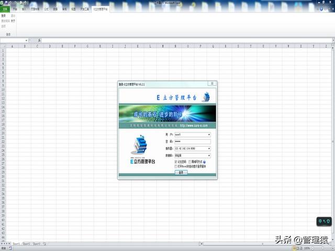Click the Excel help question mark icon
This screenshot has width=335, height=251.
coord(321,9)
